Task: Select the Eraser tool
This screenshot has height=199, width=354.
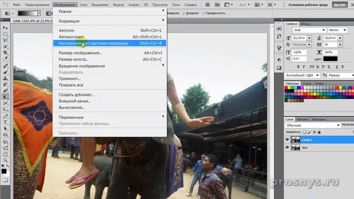Action: 5,91
